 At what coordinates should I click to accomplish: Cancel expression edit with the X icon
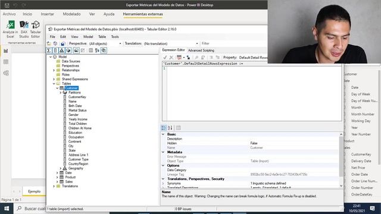click(171, 58)
